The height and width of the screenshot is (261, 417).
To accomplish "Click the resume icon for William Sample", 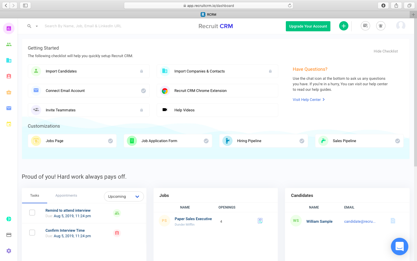I will click(x=393, y=221).
